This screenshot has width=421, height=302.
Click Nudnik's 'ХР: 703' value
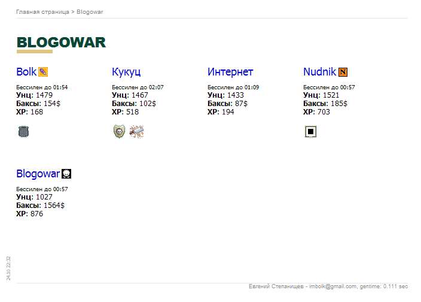coord(316,112)
